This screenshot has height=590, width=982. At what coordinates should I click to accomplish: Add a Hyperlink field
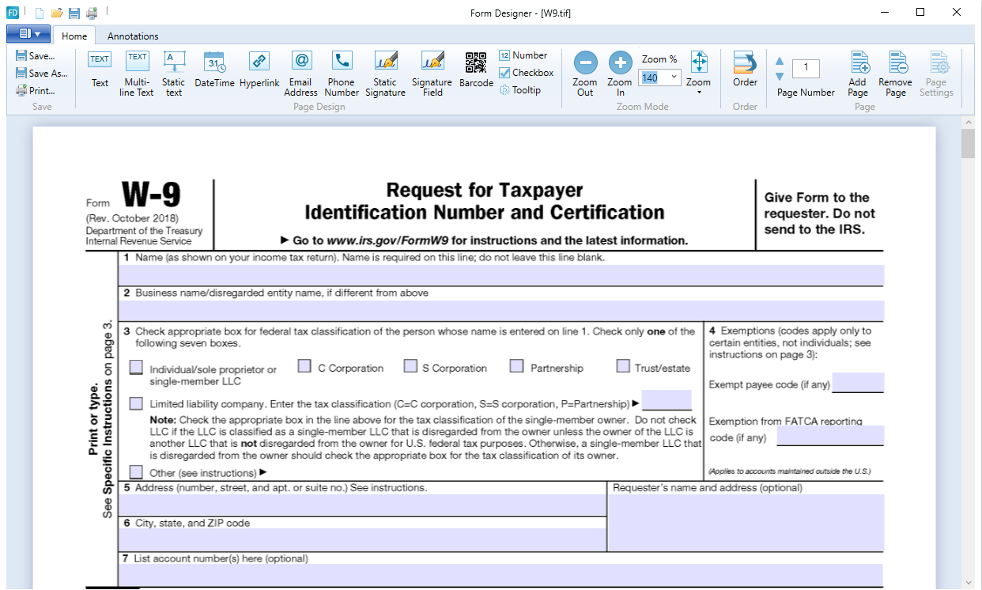click(x=259, y=71)
